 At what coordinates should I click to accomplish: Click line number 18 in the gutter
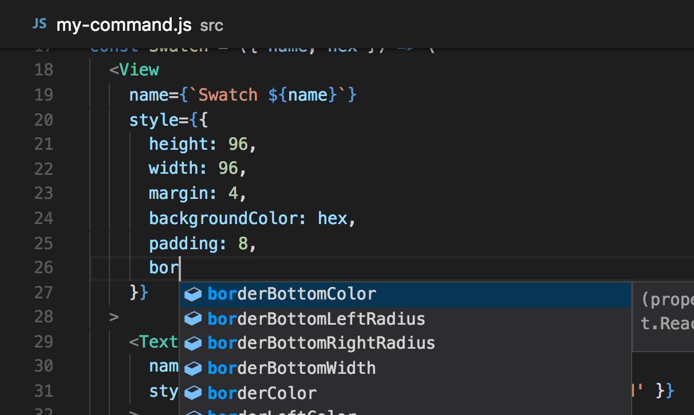click(x=44, y=70)
